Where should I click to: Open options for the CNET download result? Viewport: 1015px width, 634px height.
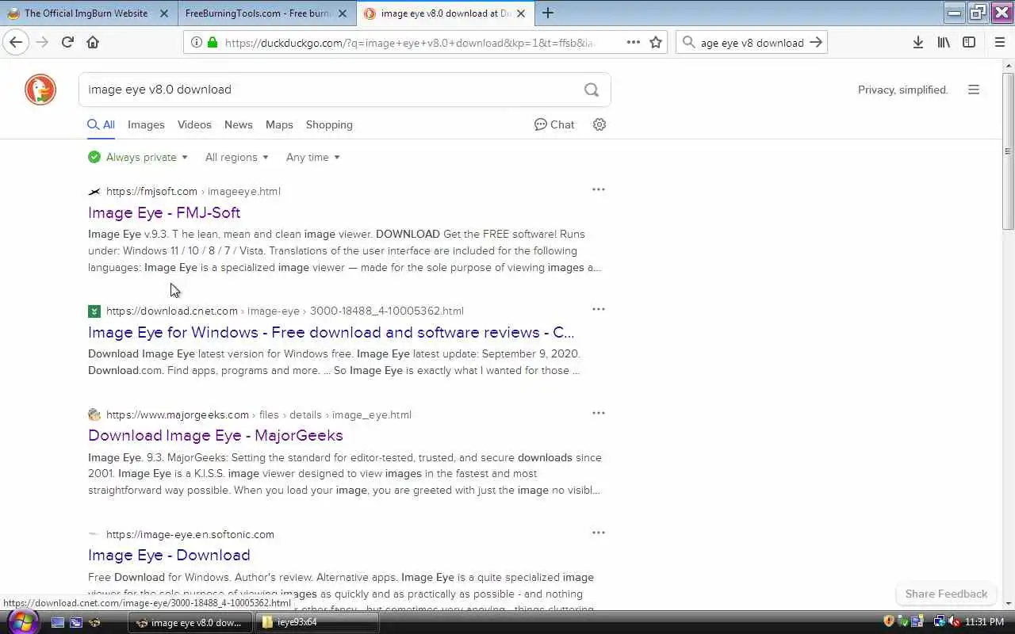click(599, 309)
